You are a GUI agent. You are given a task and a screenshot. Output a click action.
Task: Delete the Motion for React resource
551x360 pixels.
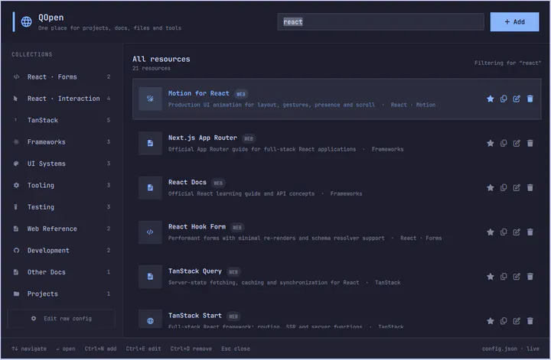(x=530, y=99)
